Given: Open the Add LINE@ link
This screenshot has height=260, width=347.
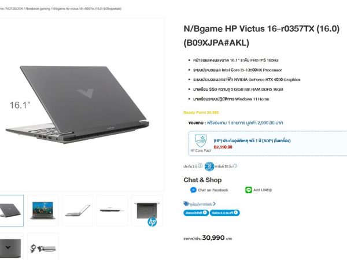Looking at the screenshot, I should [263, 190].
